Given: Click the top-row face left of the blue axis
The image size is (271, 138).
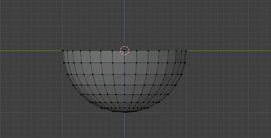Looking at the screenshot, I should (118, 56).
